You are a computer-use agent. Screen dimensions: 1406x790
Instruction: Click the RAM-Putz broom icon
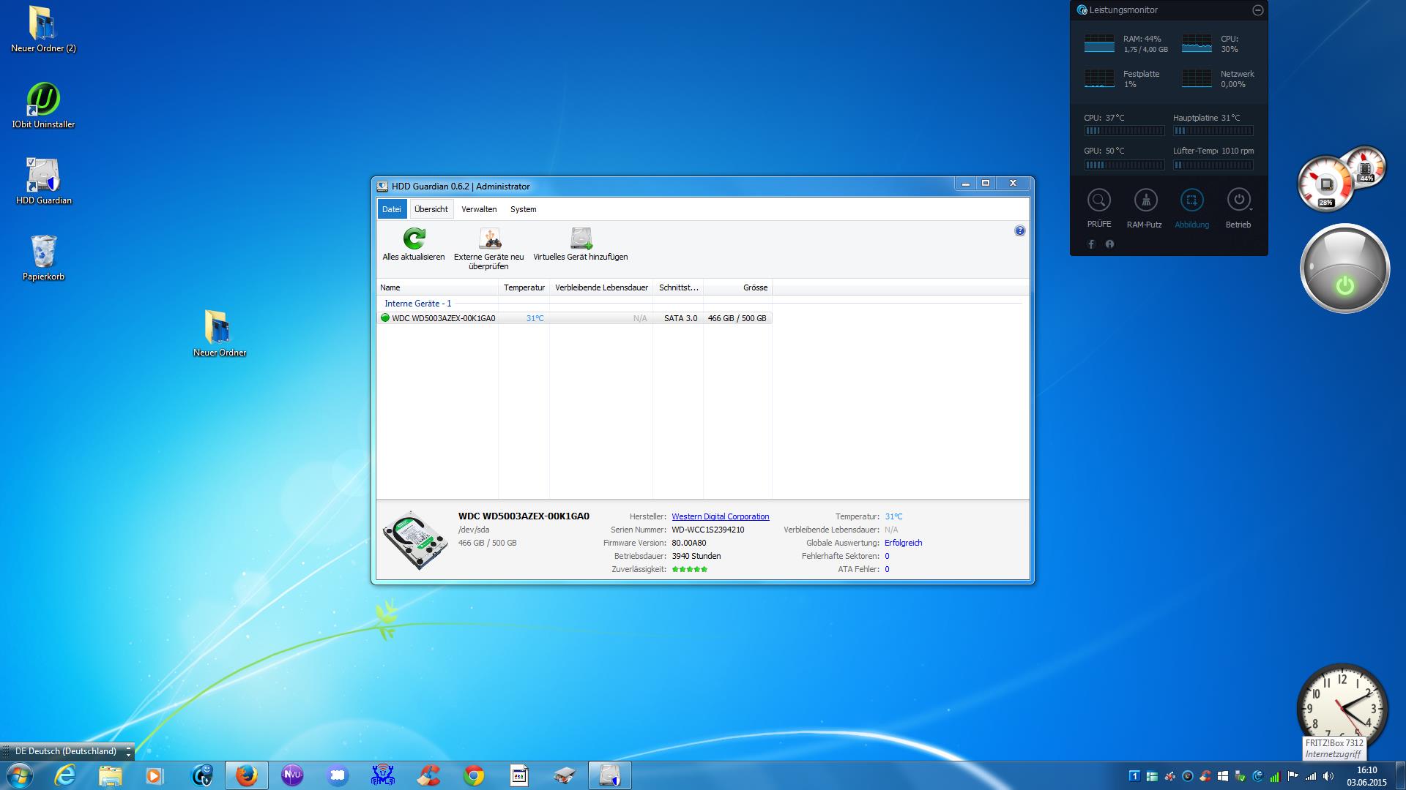[x=1145, y=200]
